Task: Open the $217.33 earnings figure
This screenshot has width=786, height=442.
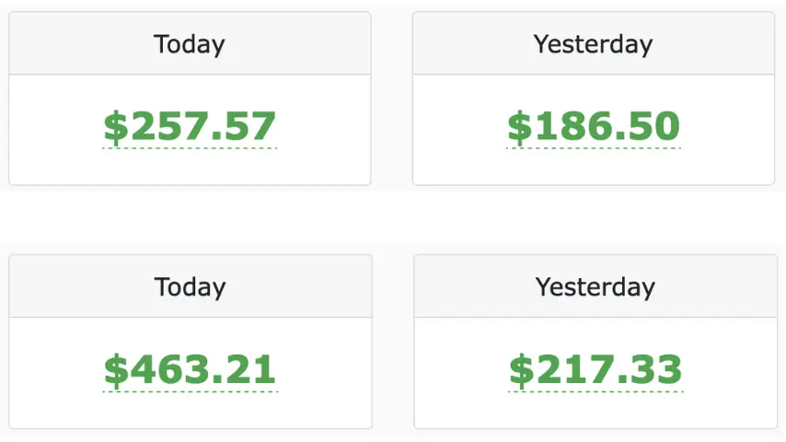Action: click(x=595, y=369)
